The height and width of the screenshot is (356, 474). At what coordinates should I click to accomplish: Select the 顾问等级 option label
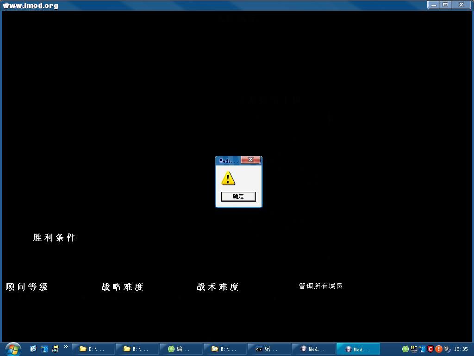pos(27,287)
